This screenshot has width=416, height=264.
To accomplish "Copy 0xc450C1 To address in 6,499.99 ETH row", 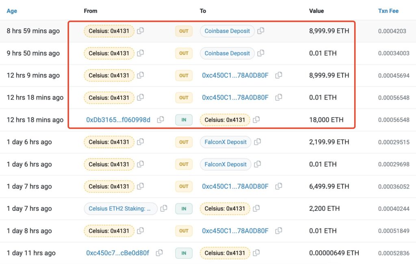I will (279, 187).
